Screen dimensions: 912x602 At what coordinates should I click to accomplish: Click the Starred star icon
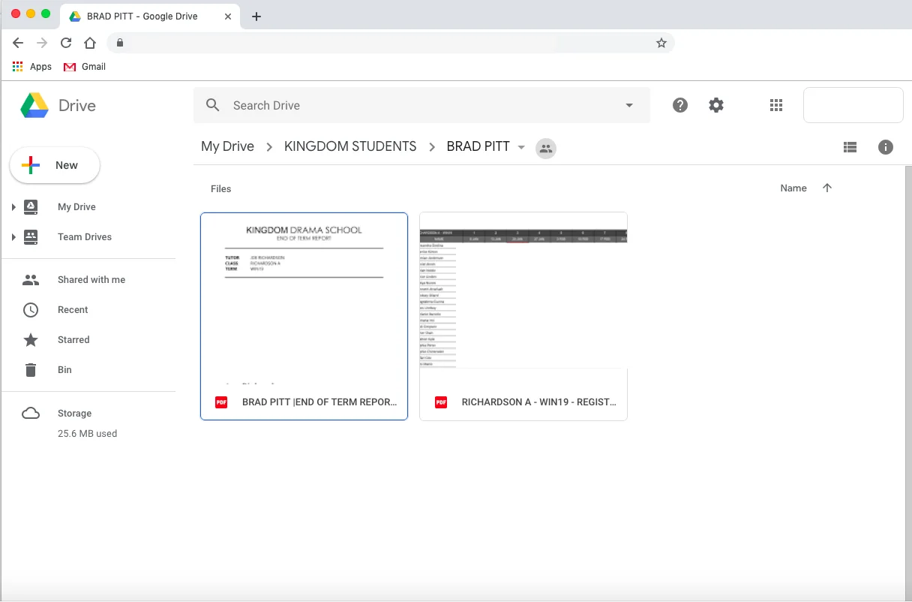coord(31,340)
